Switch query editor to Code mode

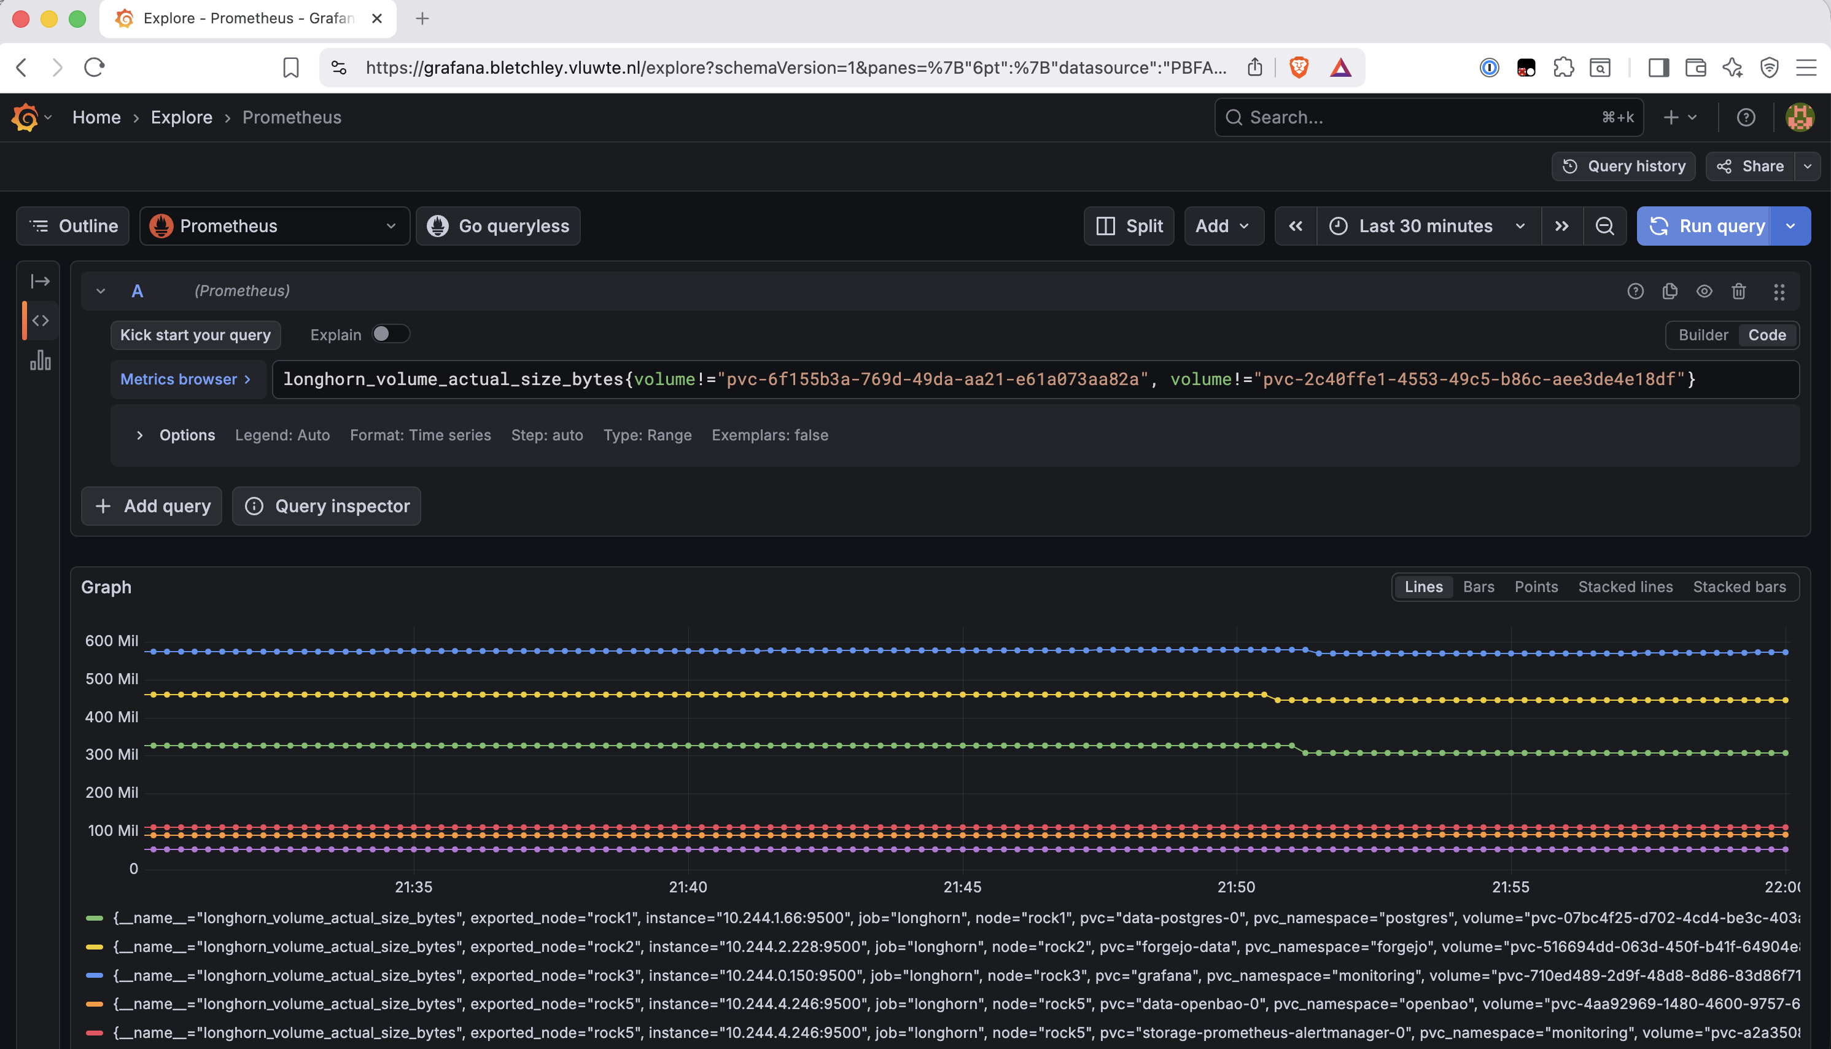click(1767, 335)
